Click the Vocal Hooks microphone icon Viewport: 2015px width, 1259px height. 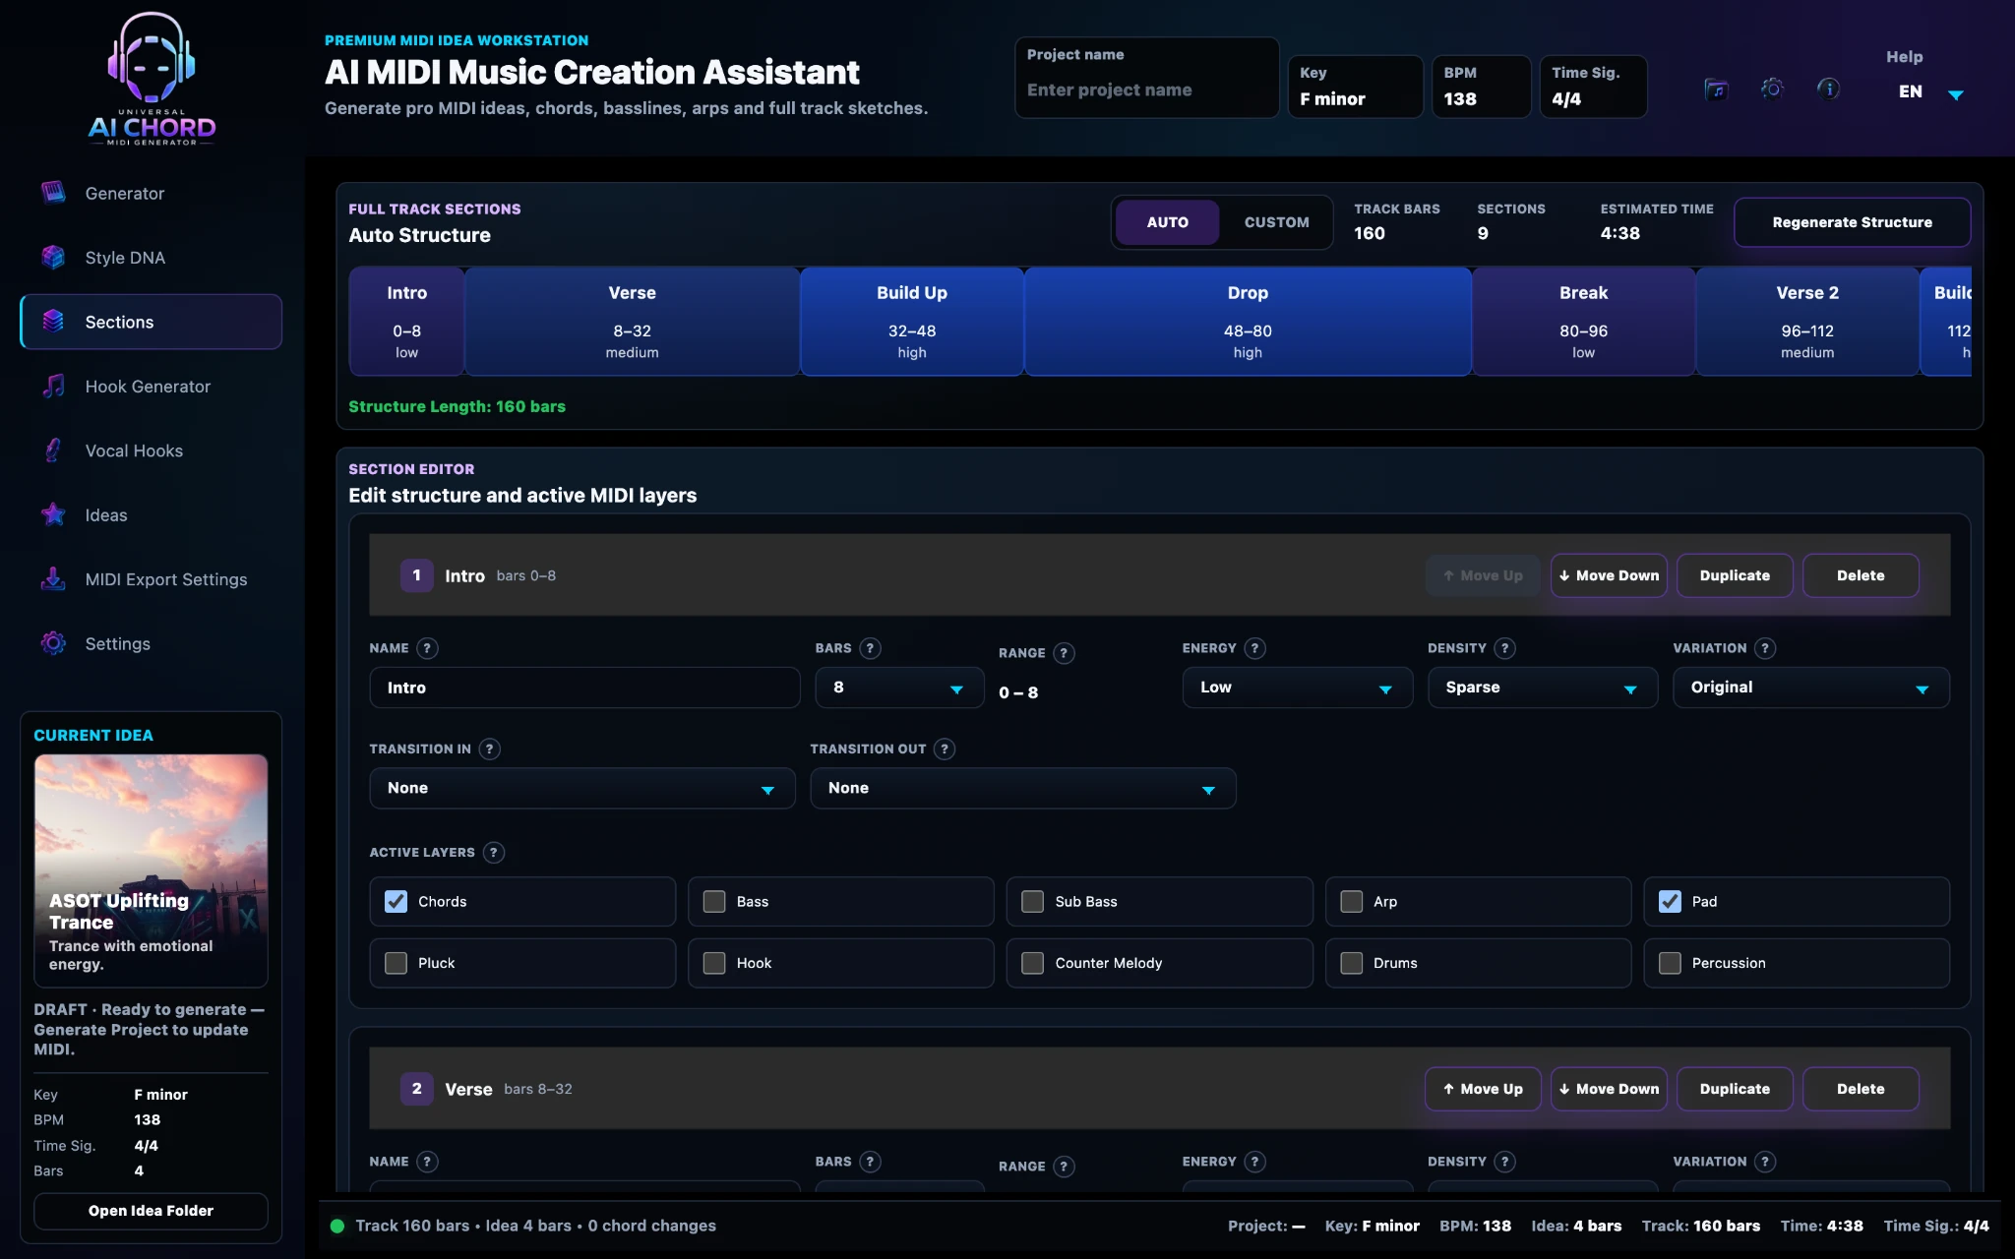(x=53, y=450)
